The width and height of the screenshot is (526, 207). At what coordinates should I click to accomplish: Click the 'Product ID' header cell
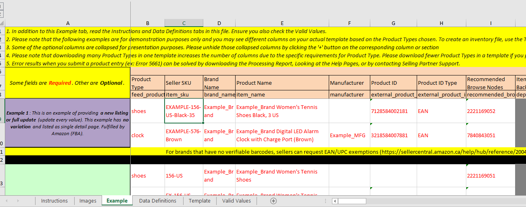(393, 83)
